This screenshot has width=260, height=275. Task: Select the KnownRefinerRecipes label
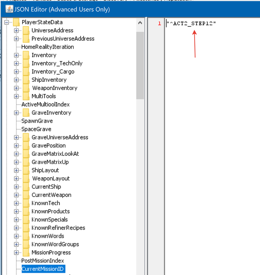click(x=58, y=228)
